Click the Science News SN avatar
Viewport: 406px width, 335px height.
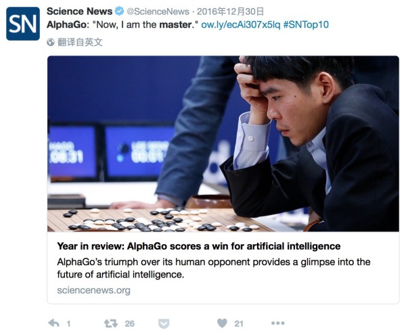[x=23, y=24]
